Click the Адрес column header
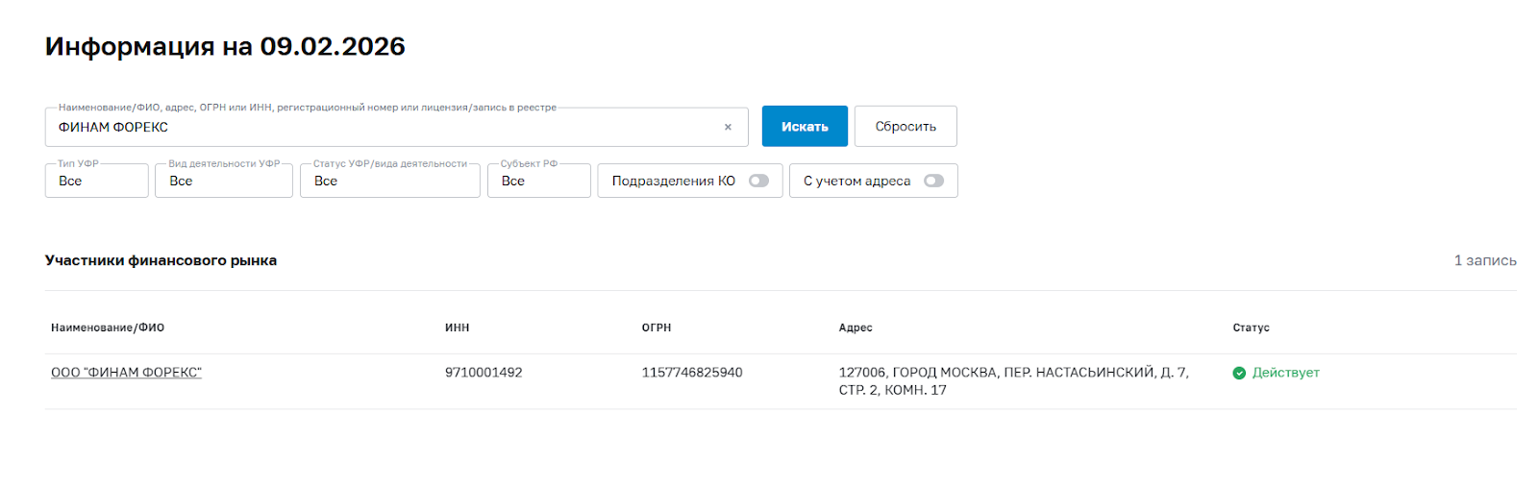Screen dimensions: 1538x486 pos(856,328)
